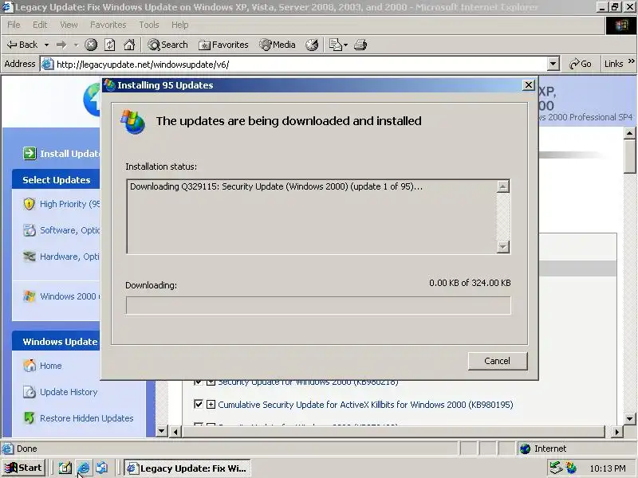
Task: Click the status list scroll up arrow
Action: coord(503,186)
